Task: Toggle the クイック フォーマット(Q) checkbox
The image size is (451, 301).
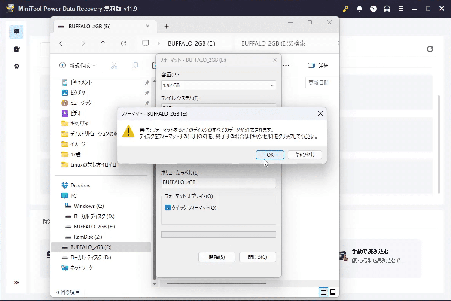Action: (168, 207)
